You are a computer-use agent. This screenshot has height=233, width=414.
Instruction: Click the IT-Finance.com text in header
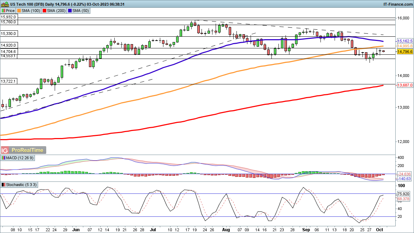pos(398,4)
